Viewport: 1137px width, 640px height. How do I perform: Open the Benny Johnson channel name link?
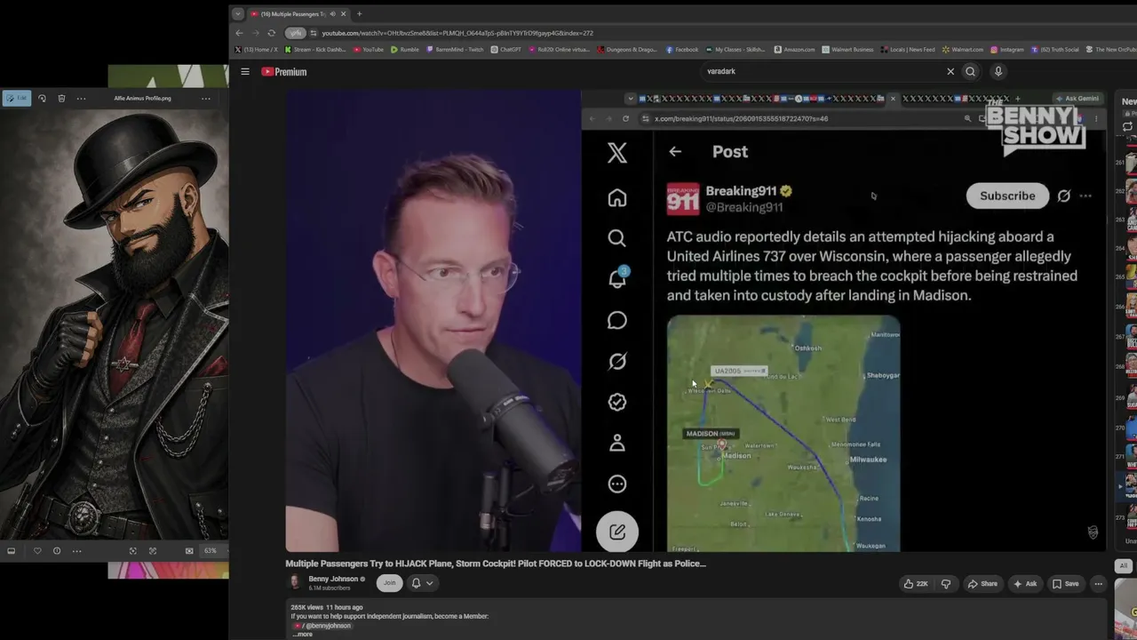(333, 579)
